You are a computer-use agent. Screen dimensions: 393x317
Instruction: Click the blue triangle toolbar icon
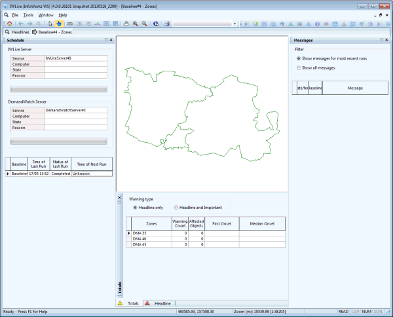pos(309,24)
